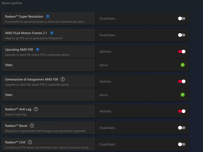Enable AMD Fluid Motion Frames 2.1 toggle
The width and height of the screenshot is (203, 152).
tap(182, 35)
